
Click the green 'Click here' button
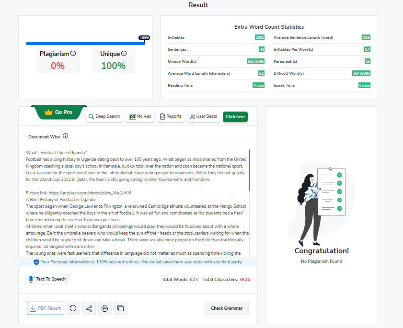(235, 117)
